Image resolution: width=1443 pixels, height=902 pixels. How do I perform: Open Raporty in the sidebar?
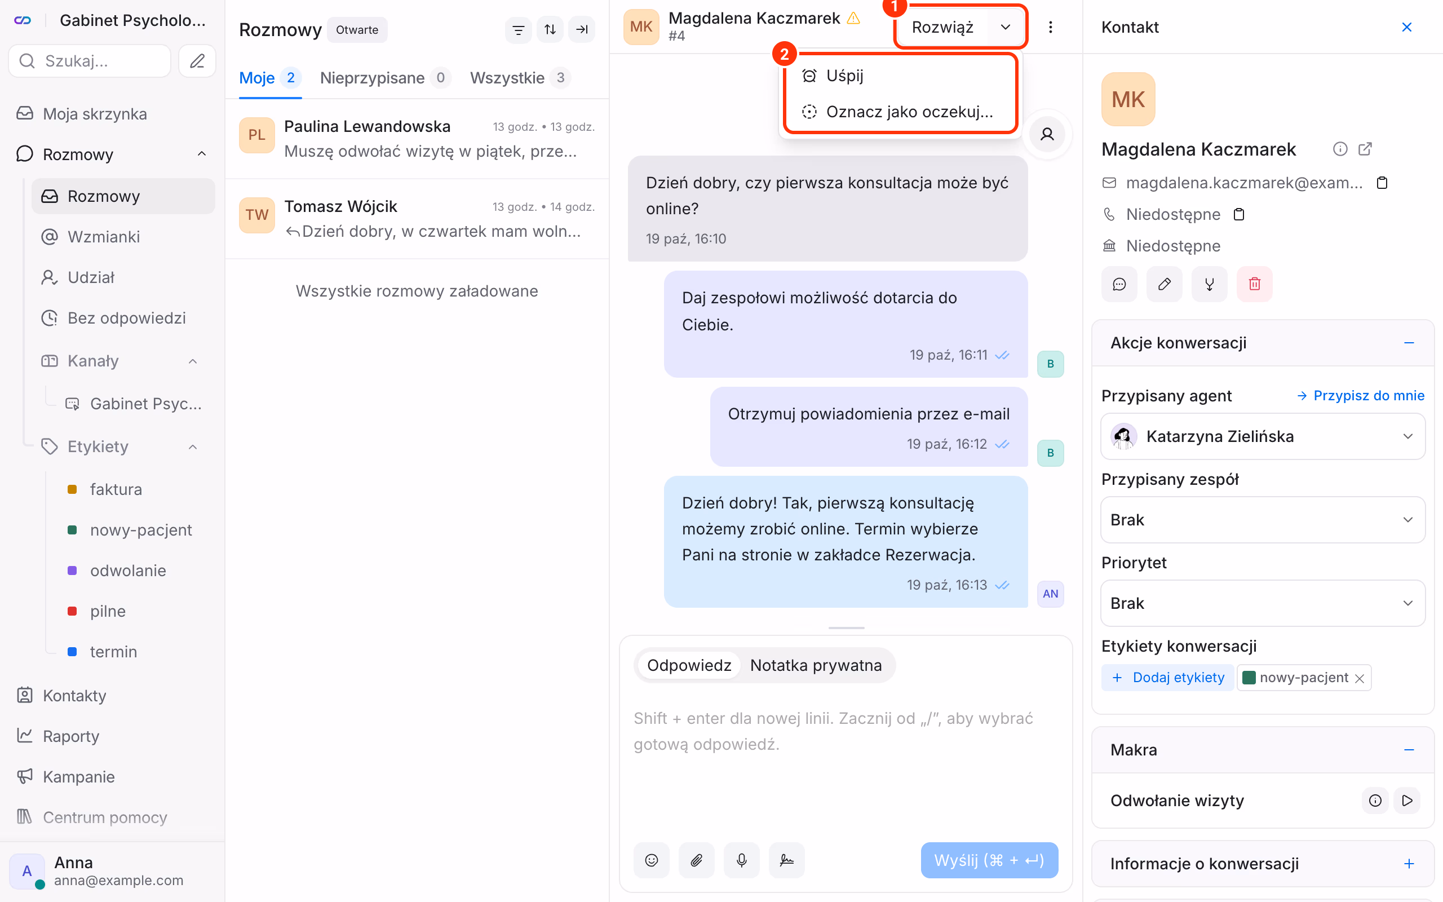pos(71,736)
